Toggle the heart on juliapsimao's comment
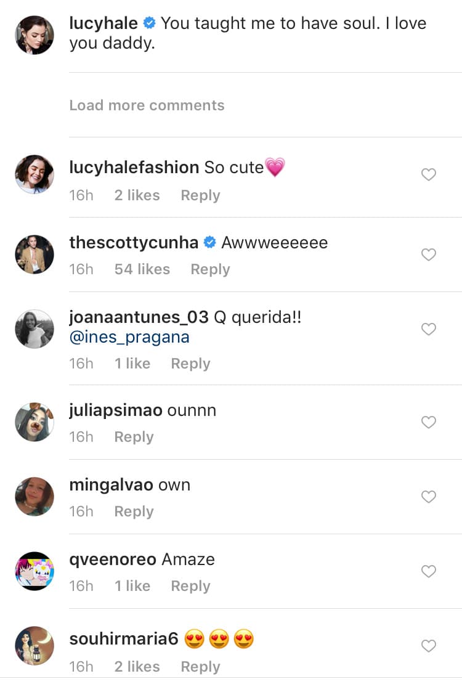Viewport: 462px width, 692px height. (429, 422)
